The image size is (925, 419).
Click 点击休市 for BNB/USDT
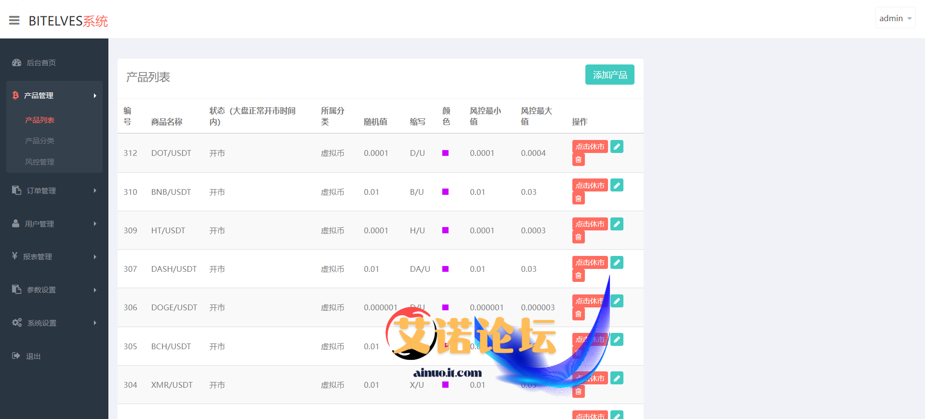590,185
